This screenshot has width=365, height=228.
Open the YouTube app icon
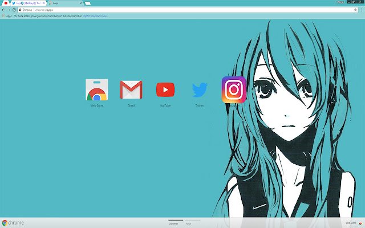[165, 89]
